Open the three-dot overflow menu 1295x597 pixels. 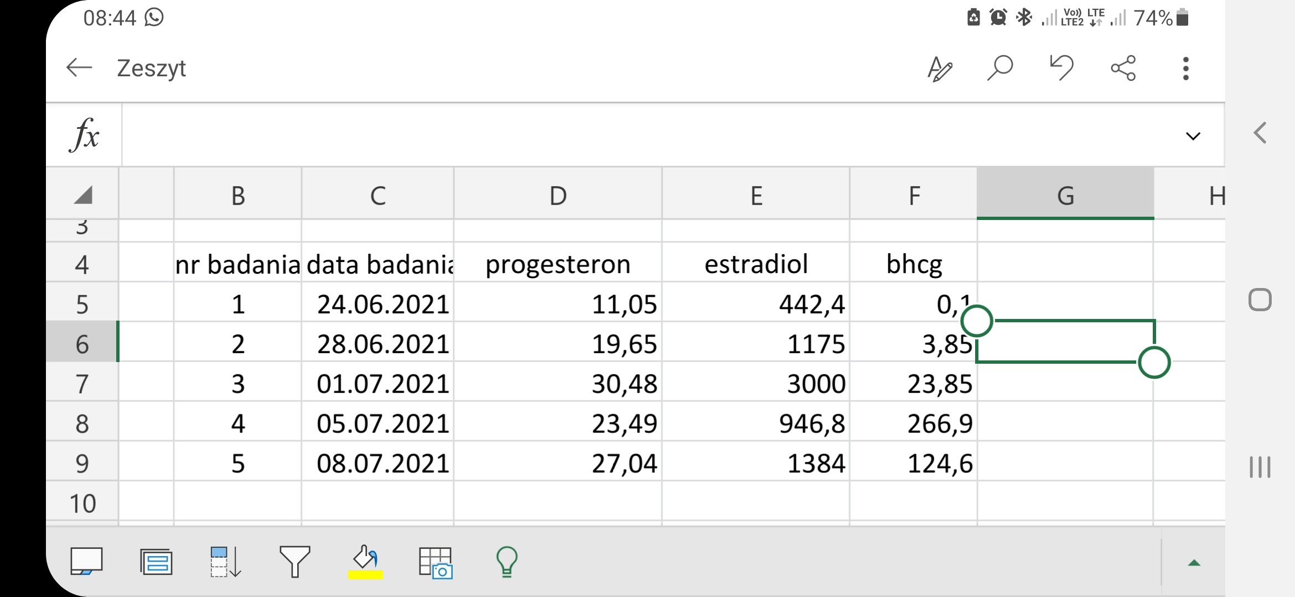1185,69
